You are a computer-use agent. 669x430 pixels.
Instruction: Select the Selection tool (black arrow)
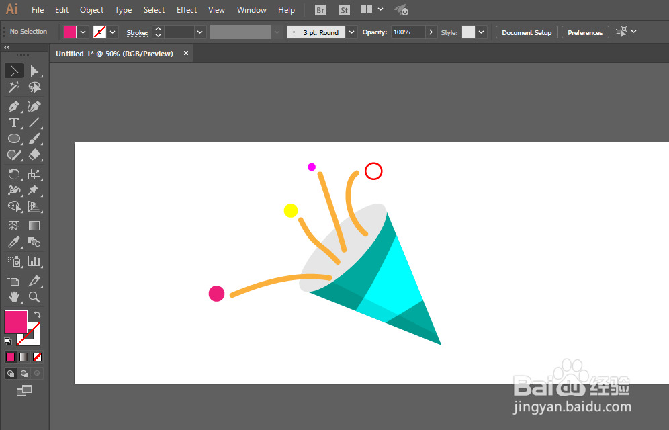(14, 71)
